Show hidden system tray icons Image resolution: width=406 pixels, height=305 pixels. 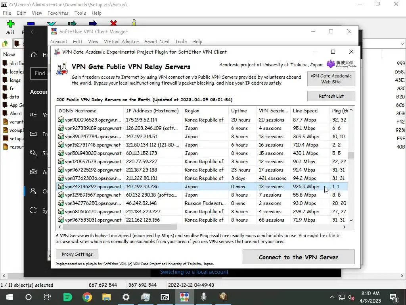click(x=332, y=297)
